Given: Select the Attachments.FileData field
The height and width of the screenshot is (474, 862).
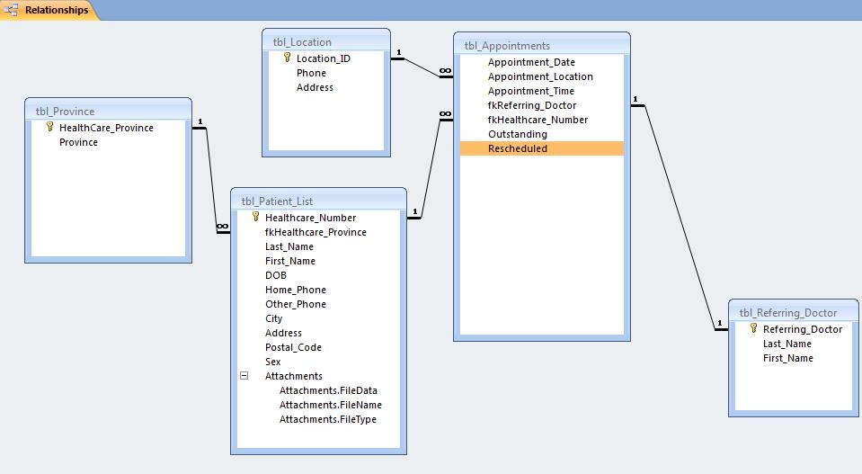Looking at the screenshot, I should (x=318, y=390).
